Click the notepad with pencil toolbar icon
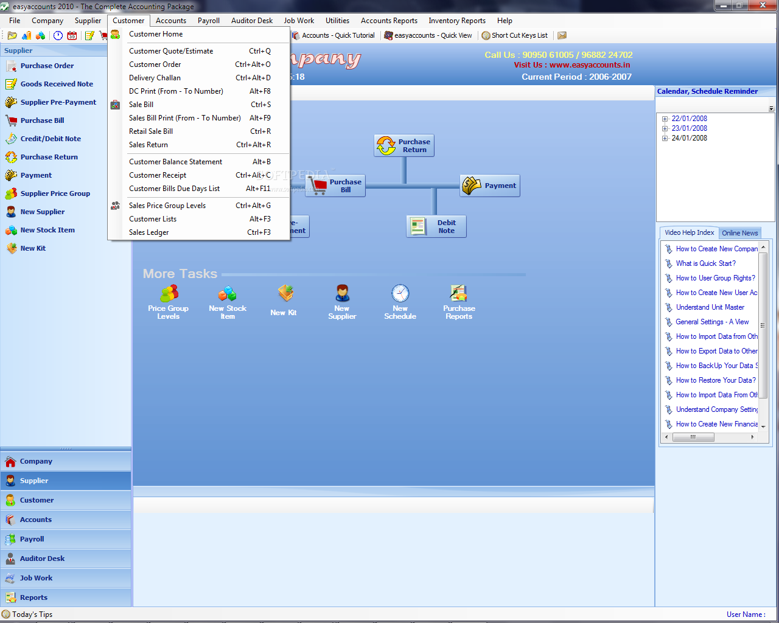779x623 pixels. 89,35
